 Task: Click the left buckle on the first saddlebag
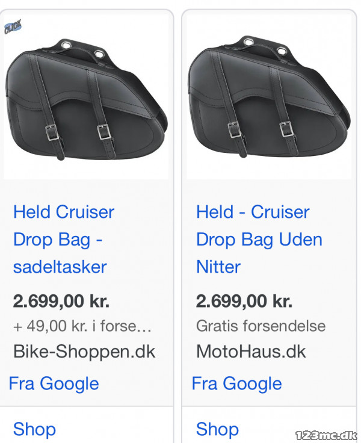pyautogui.click(x=52, y=131)
